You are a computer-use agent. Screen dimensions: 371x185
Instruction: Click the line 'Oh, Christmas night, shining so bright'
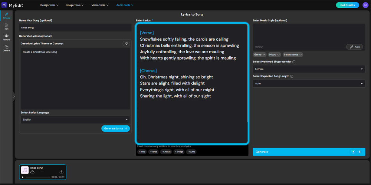[x=176, y=77]
